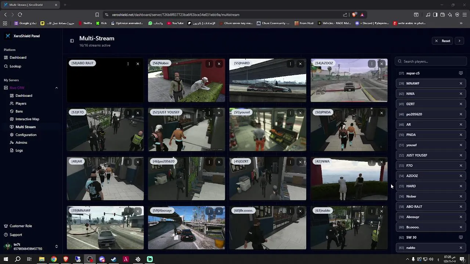470x264 pixels.
Task: Reset all active streams
Action: click(442, 41)
